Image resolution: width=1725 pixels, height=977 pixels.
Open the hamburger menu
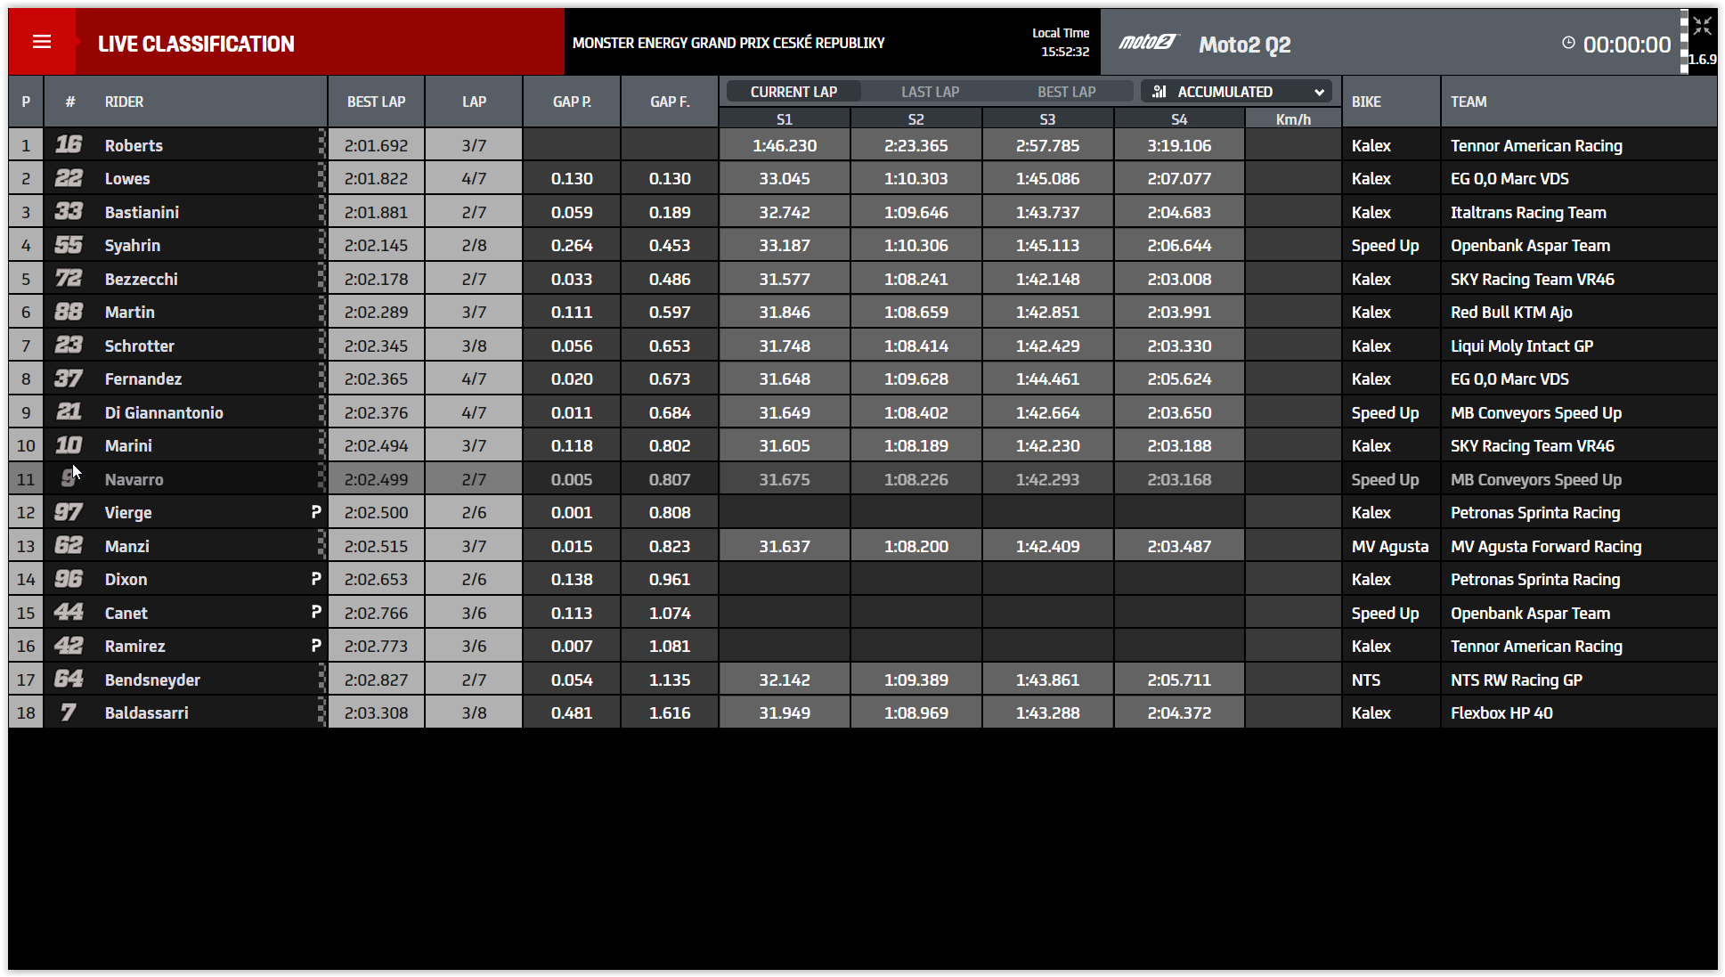click(x=42, y=42)
